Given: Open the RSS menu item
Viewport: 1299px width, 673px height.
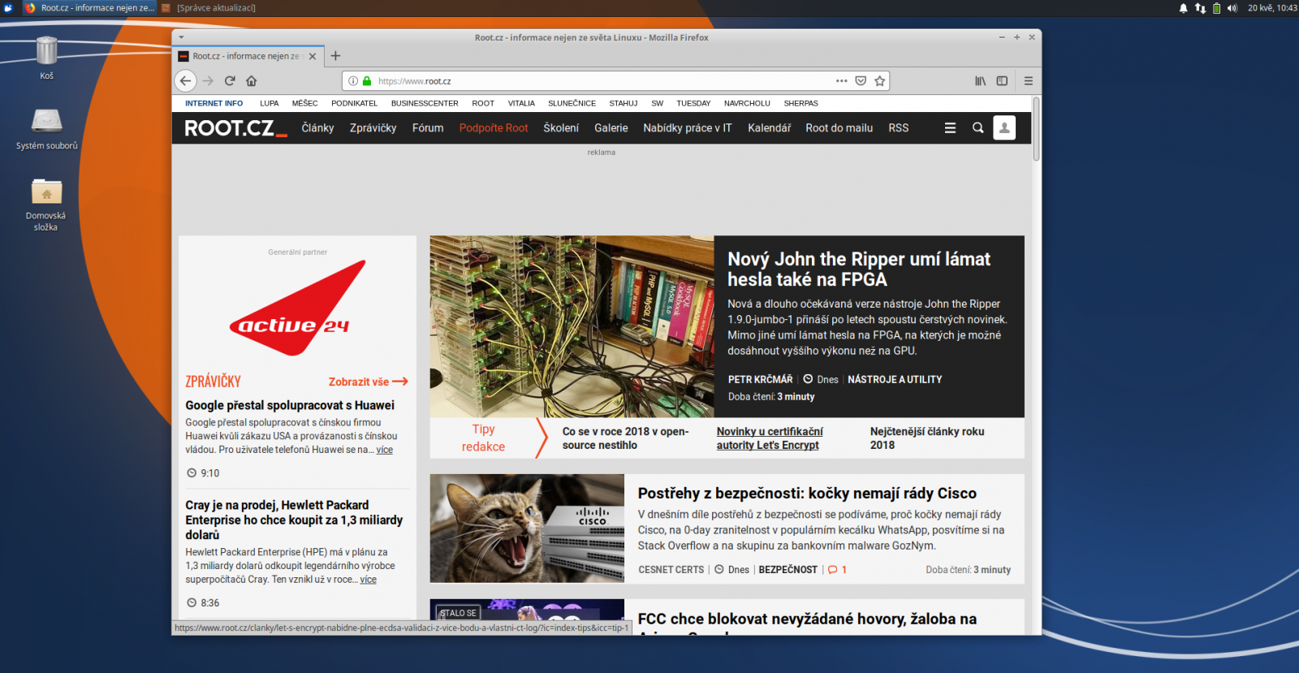Looking at the screenshot, I should [899, 128].
